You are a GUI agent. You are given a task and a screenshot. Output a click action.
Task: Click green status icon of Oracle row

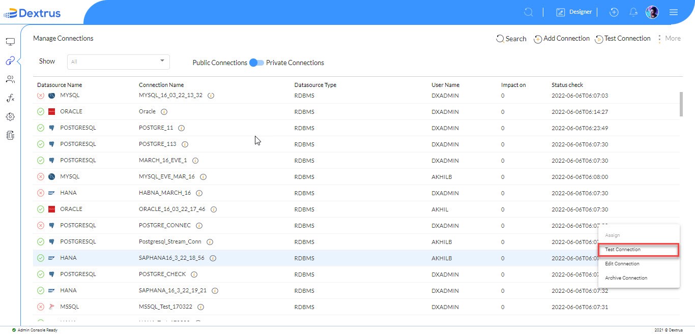coord(41,111)
